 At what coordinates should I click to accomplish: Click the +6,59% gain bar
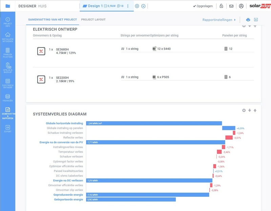[229, 128]
